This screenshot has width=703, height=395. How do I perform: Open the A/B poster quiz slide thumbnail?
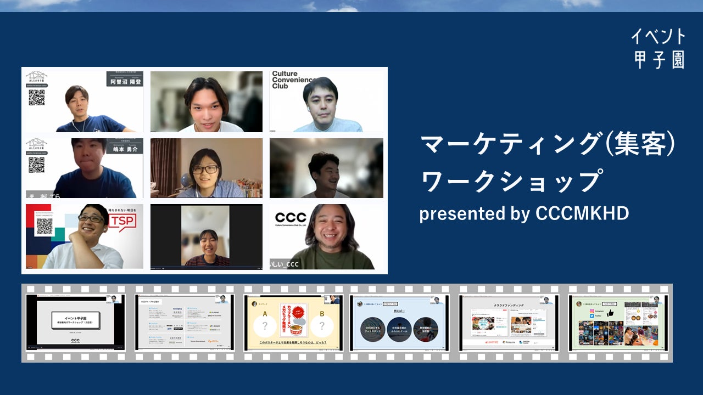point(293,323)
